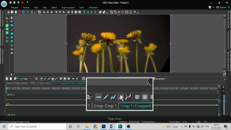Image resolution: width=231 pixels, height=130 pixels.
Task: Open the Tools menu
Action: pyautogui.click(x=82, y=8)
